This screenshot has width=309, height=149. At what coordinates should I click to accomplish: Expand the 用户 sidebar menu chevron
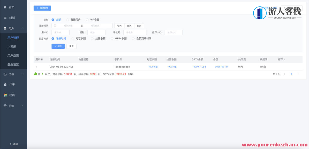(x=22, y=28)
